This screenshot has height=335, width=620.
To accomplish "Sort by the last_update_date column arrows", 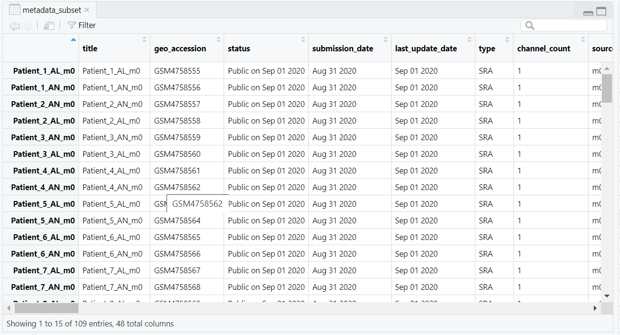I will coord(469,40).
